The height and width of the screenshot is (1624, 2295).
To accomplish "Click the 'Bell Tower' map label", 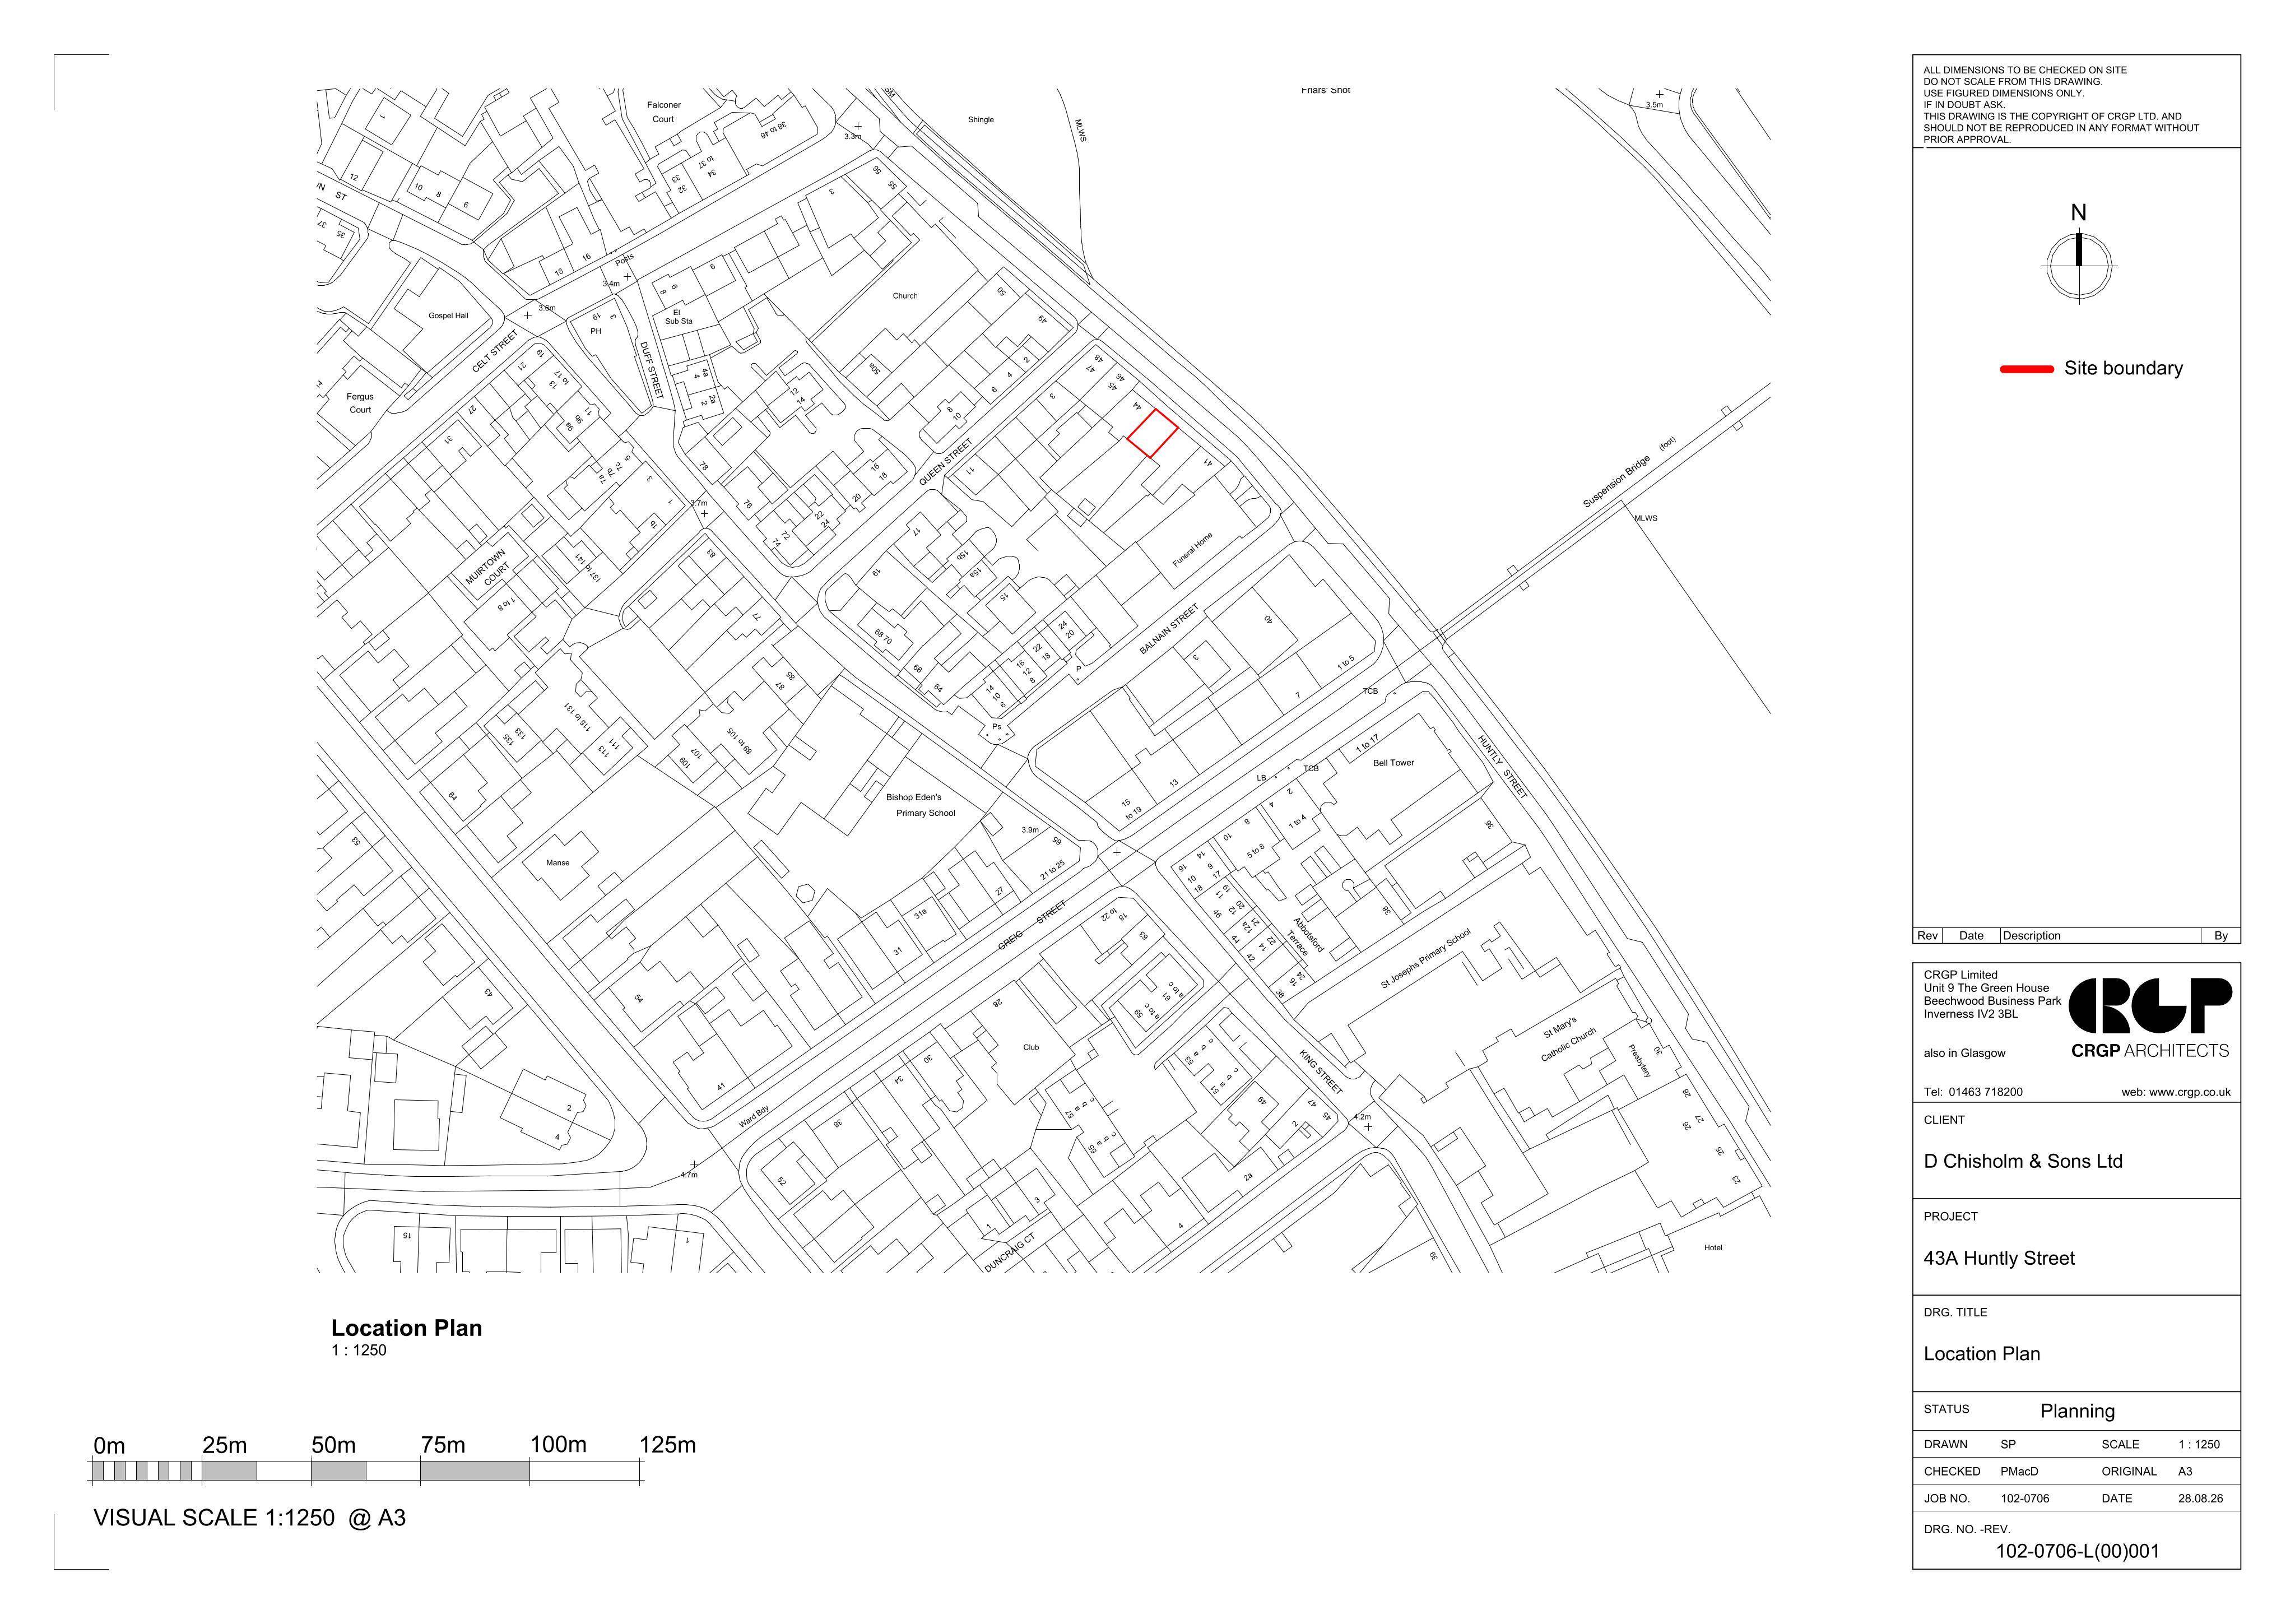I will point(1393,763).
